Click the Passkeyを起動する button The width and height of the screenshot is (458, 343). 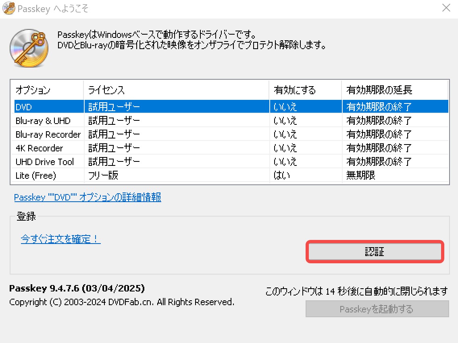[x=377, y=309]
